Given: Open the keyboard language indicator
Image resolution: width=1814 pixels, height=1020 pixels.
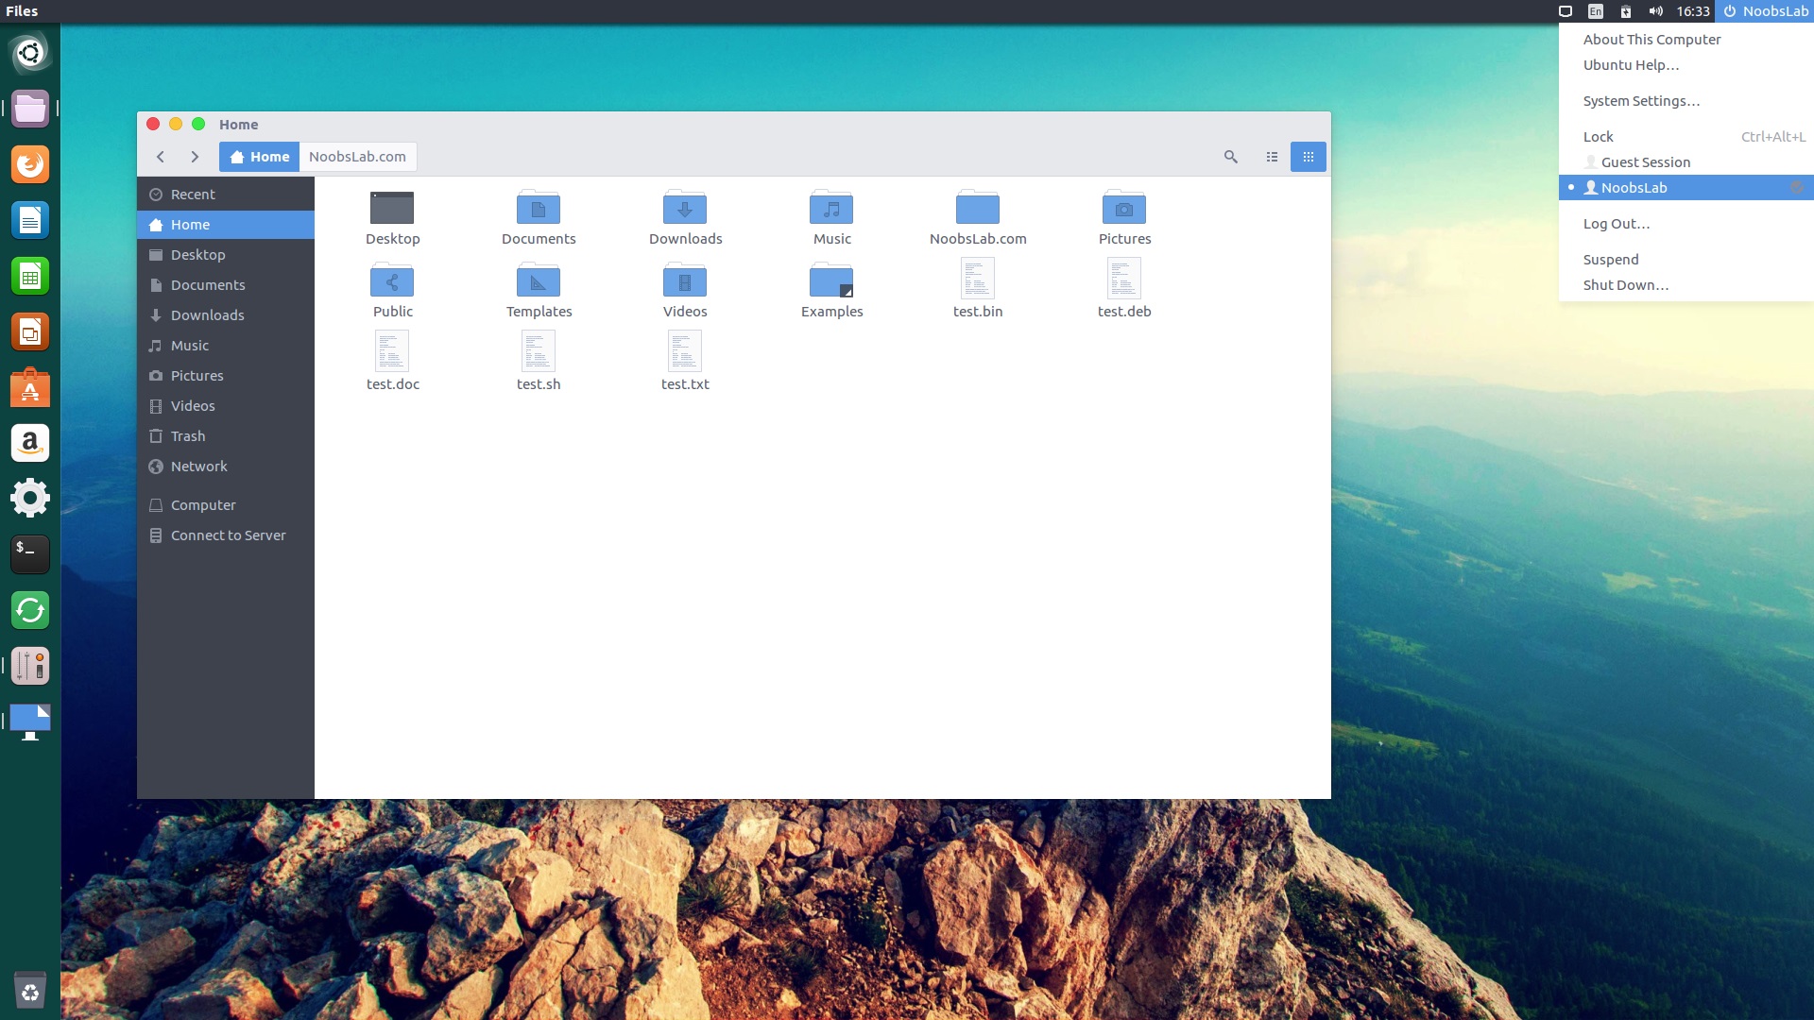Looking at the screenshot, I should [1596, 11].
